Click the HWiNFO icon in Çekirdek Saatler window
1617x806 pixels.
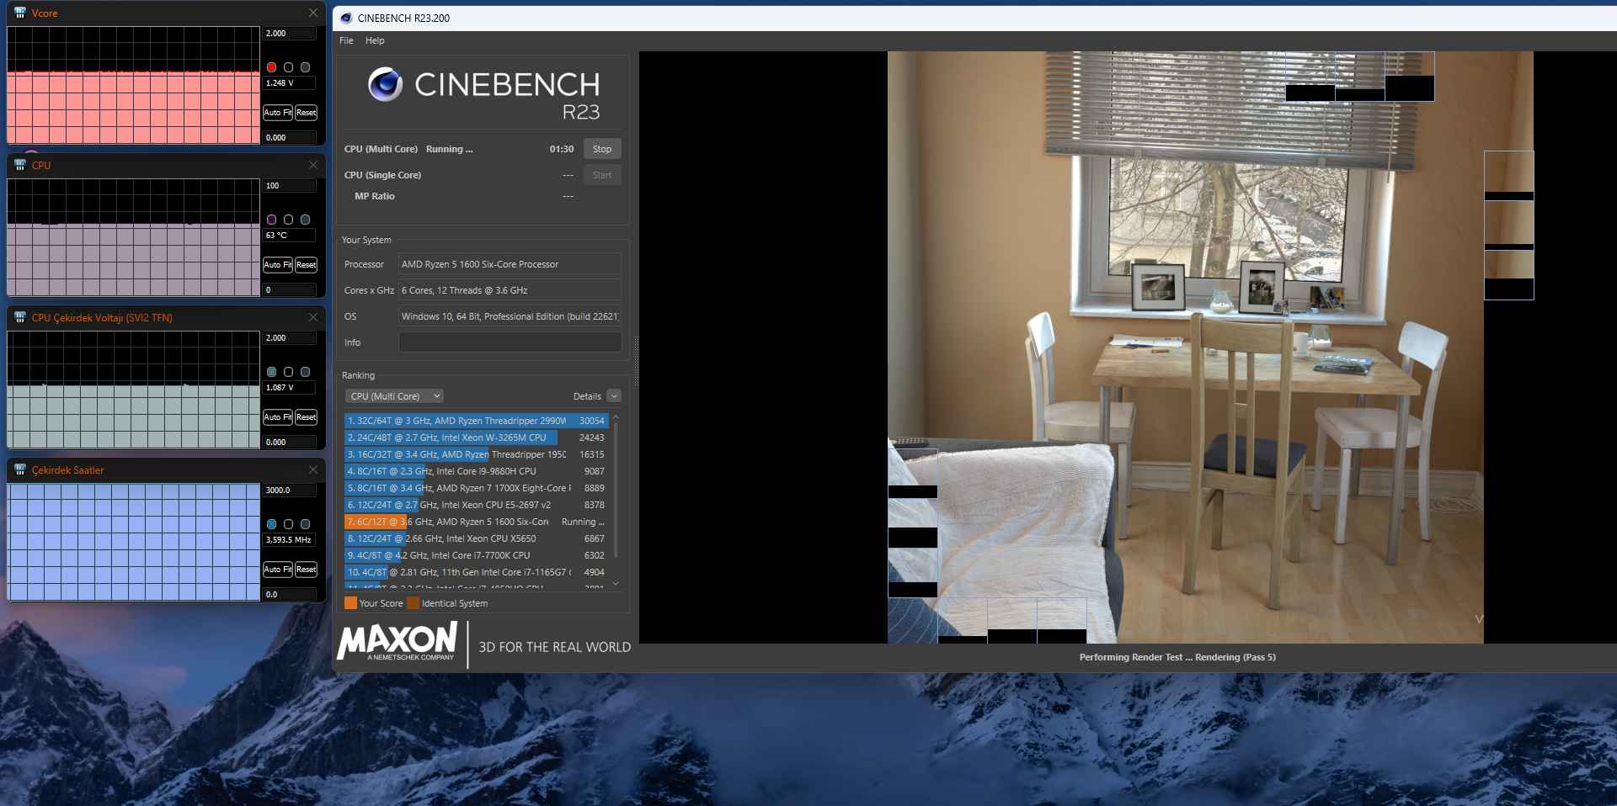[20, 470]
